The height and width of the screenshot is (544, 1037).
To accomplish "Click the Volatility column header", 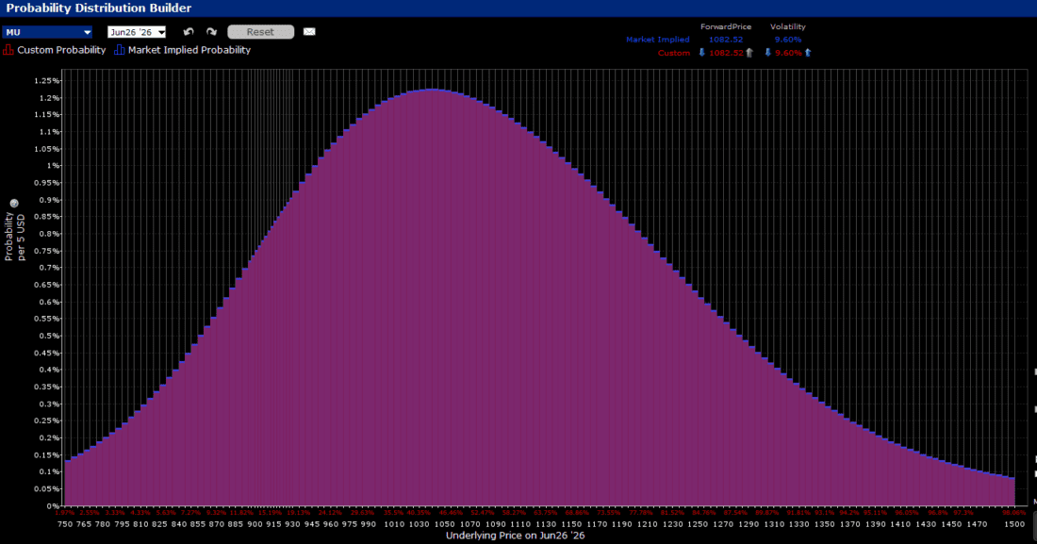I will pos(788,26).
